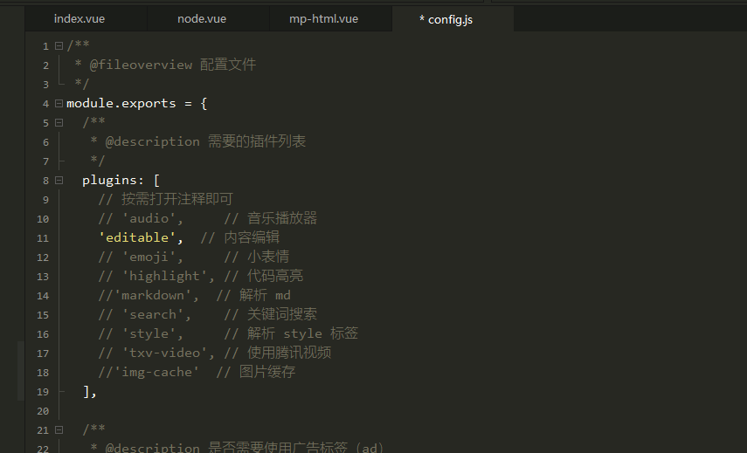The width and height of the screenshot is (747, 453).
Task: Click the '使用腾讯视频' comment text
Action: pos(289,353)
